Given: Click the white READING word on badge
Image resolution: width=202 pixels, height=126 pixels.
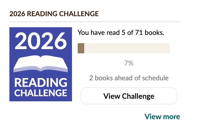Looking at the screenshot, I should click(41, 83).
